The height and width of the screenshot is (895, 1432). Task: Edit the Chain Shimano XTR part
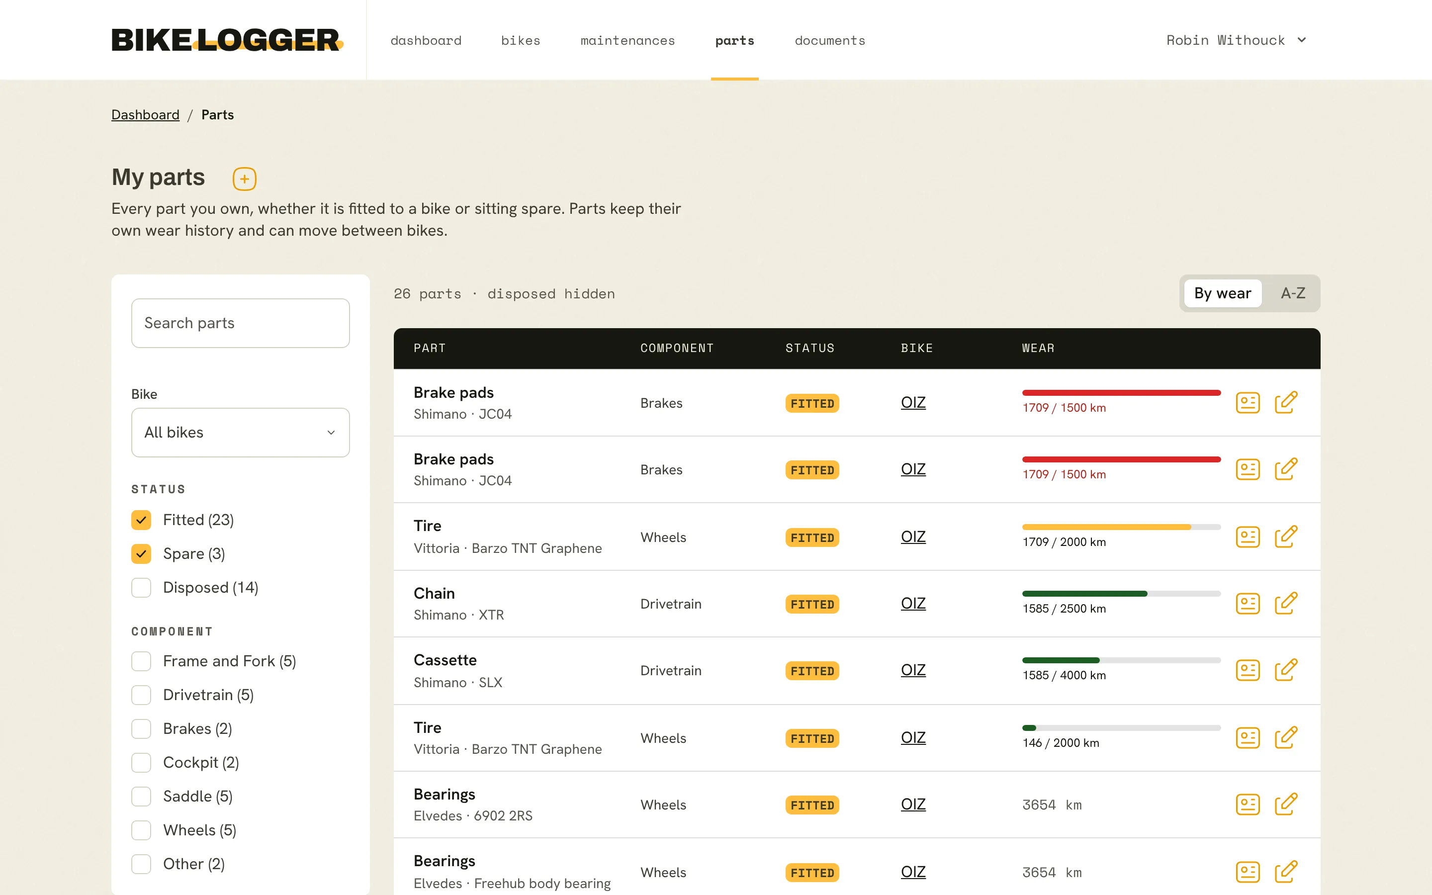pos(1286,604)
